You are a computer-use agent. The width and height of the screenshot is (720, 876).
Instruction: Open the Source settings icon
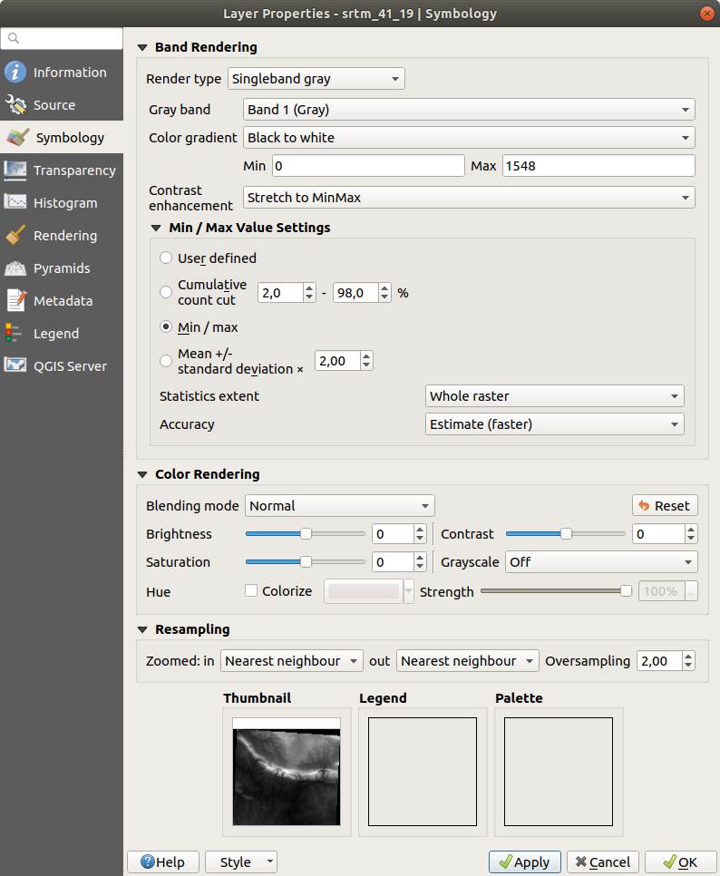pos(15,105)
